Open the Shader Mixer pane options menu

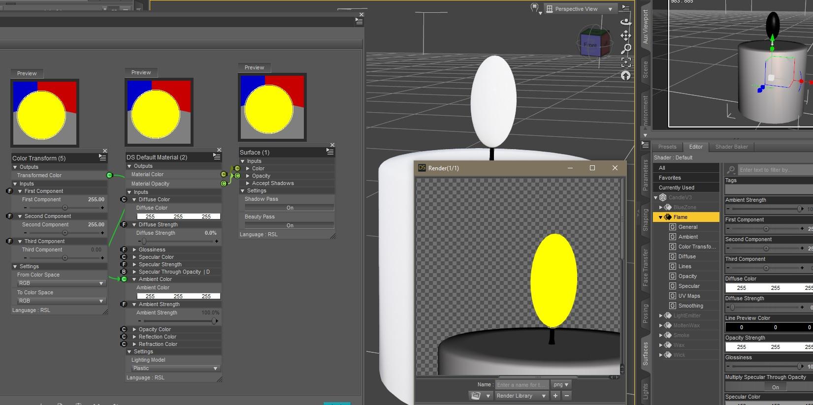click(359, 21)
